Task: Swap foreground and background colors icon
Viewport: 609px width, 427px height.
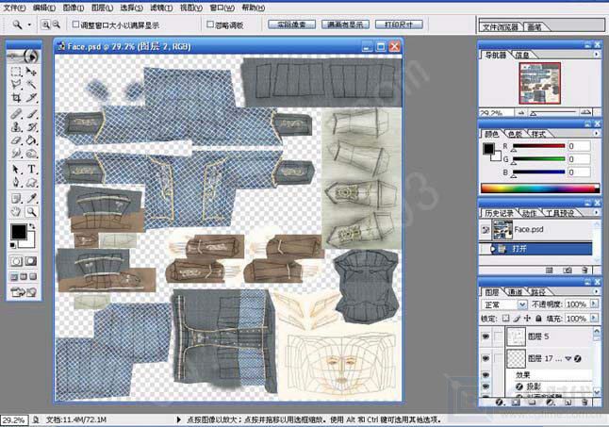Action: pos(32,226)
